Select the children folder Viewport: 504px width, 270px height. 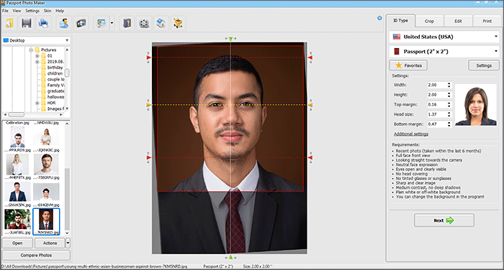[55, 73]
